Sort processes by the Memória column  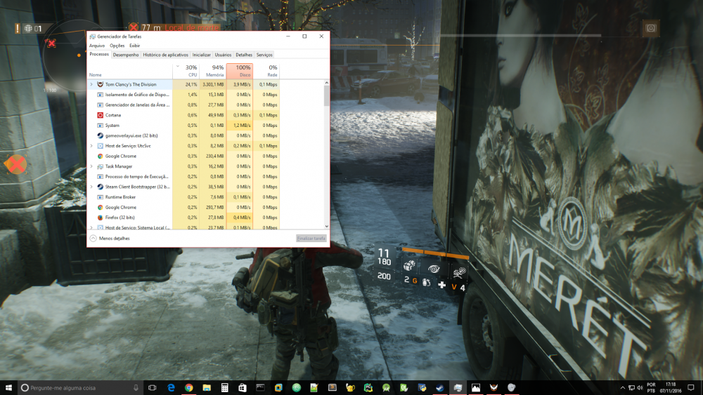coord(213,71)
